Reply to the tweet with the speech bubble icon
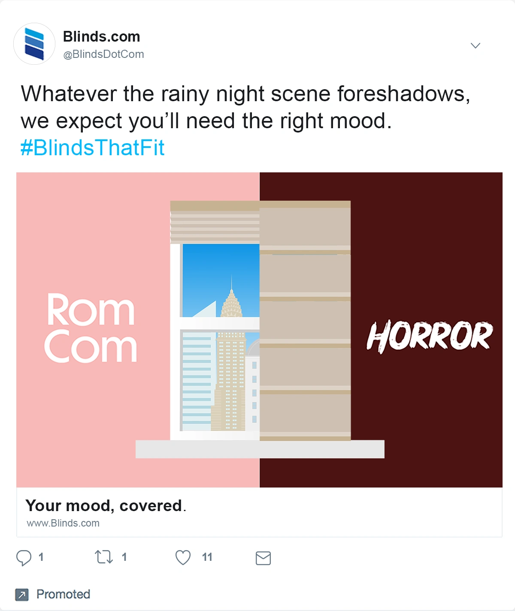 click(24, 558)
